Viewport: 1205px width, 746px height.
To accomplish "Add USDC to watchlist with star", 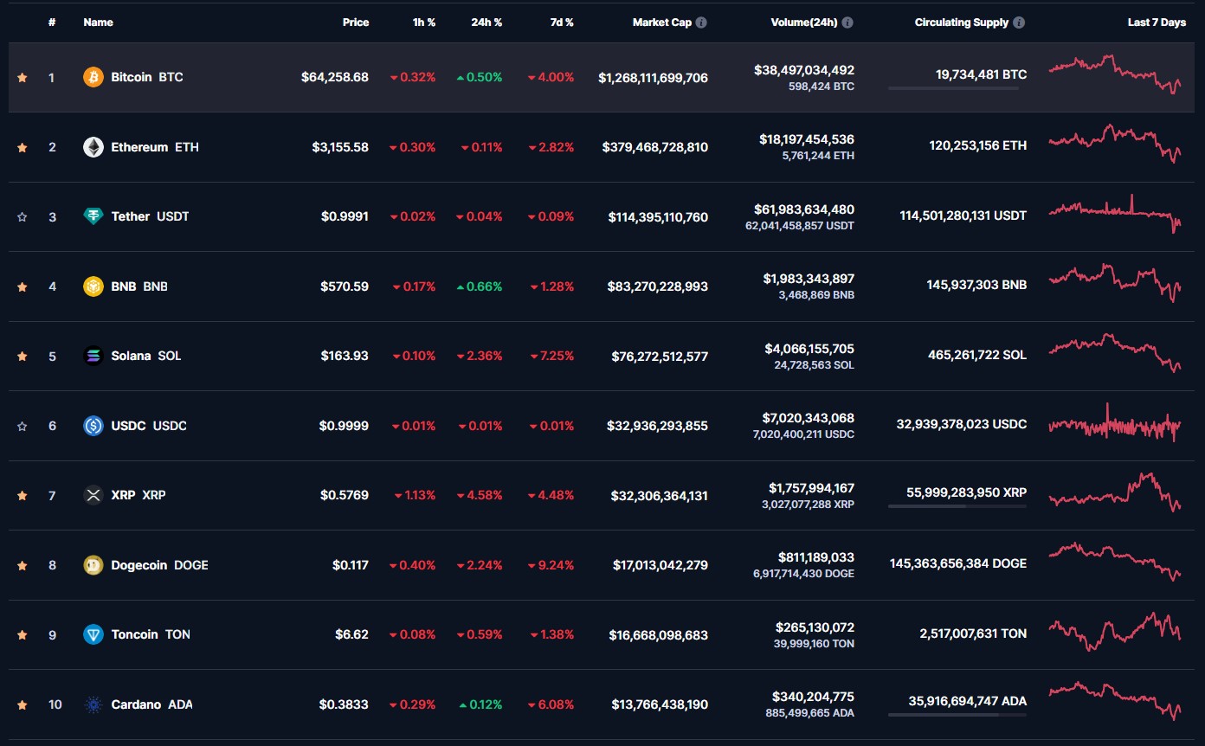I will pyautogui.click(x=23, y=426).
